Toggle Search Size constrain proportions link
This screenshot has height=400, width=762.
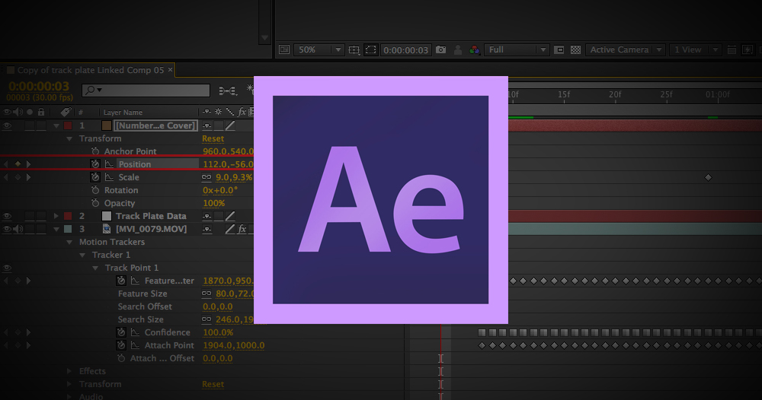coord(207,319)
